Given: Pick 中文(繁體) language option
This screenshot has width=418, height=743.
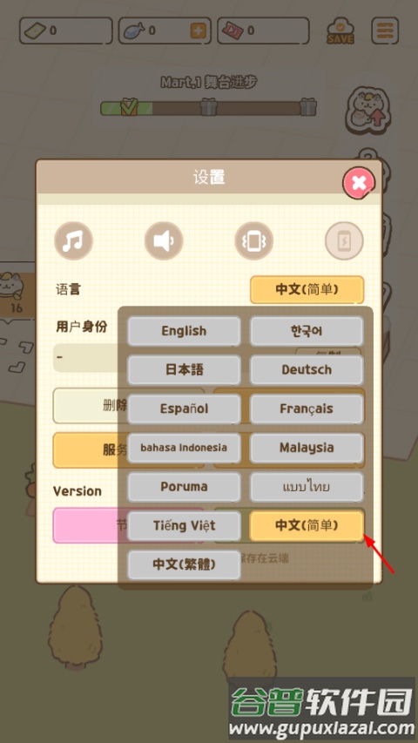Looking at the screenshot, I should click(184, 564).
